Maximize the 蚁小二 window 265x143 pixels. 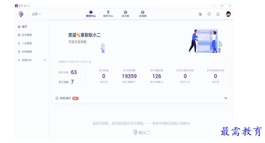[222, 6]
